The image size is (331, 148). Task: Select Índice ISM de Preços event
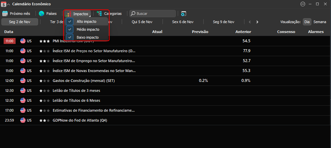(x=94, y=51)
